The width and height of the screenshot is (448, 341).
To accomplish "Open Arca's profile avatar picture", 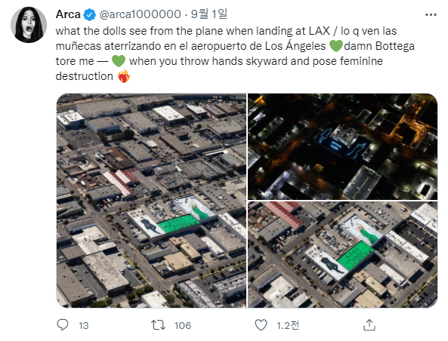I will click(x=29, y=25).
